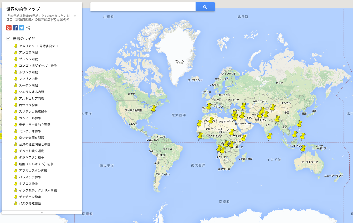Select アメリカ 9.11 同時多発テロ in list
This screenshot has height=223, width=353.
pos(38,46)
